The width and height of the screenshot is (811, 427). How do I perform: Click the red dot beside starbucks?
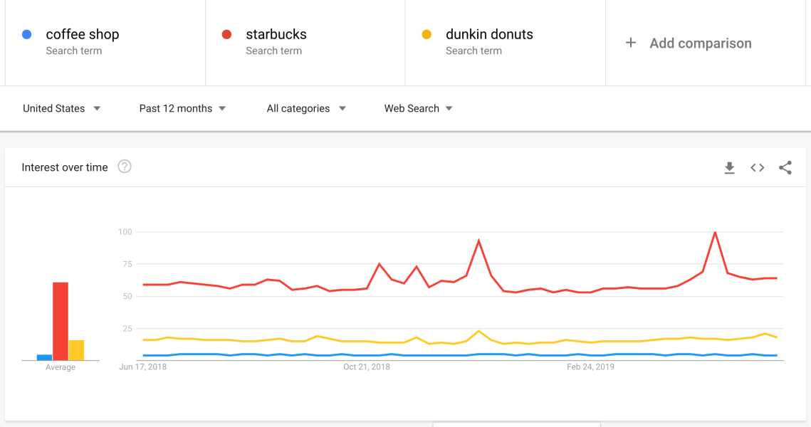click(x=226, y=34)
